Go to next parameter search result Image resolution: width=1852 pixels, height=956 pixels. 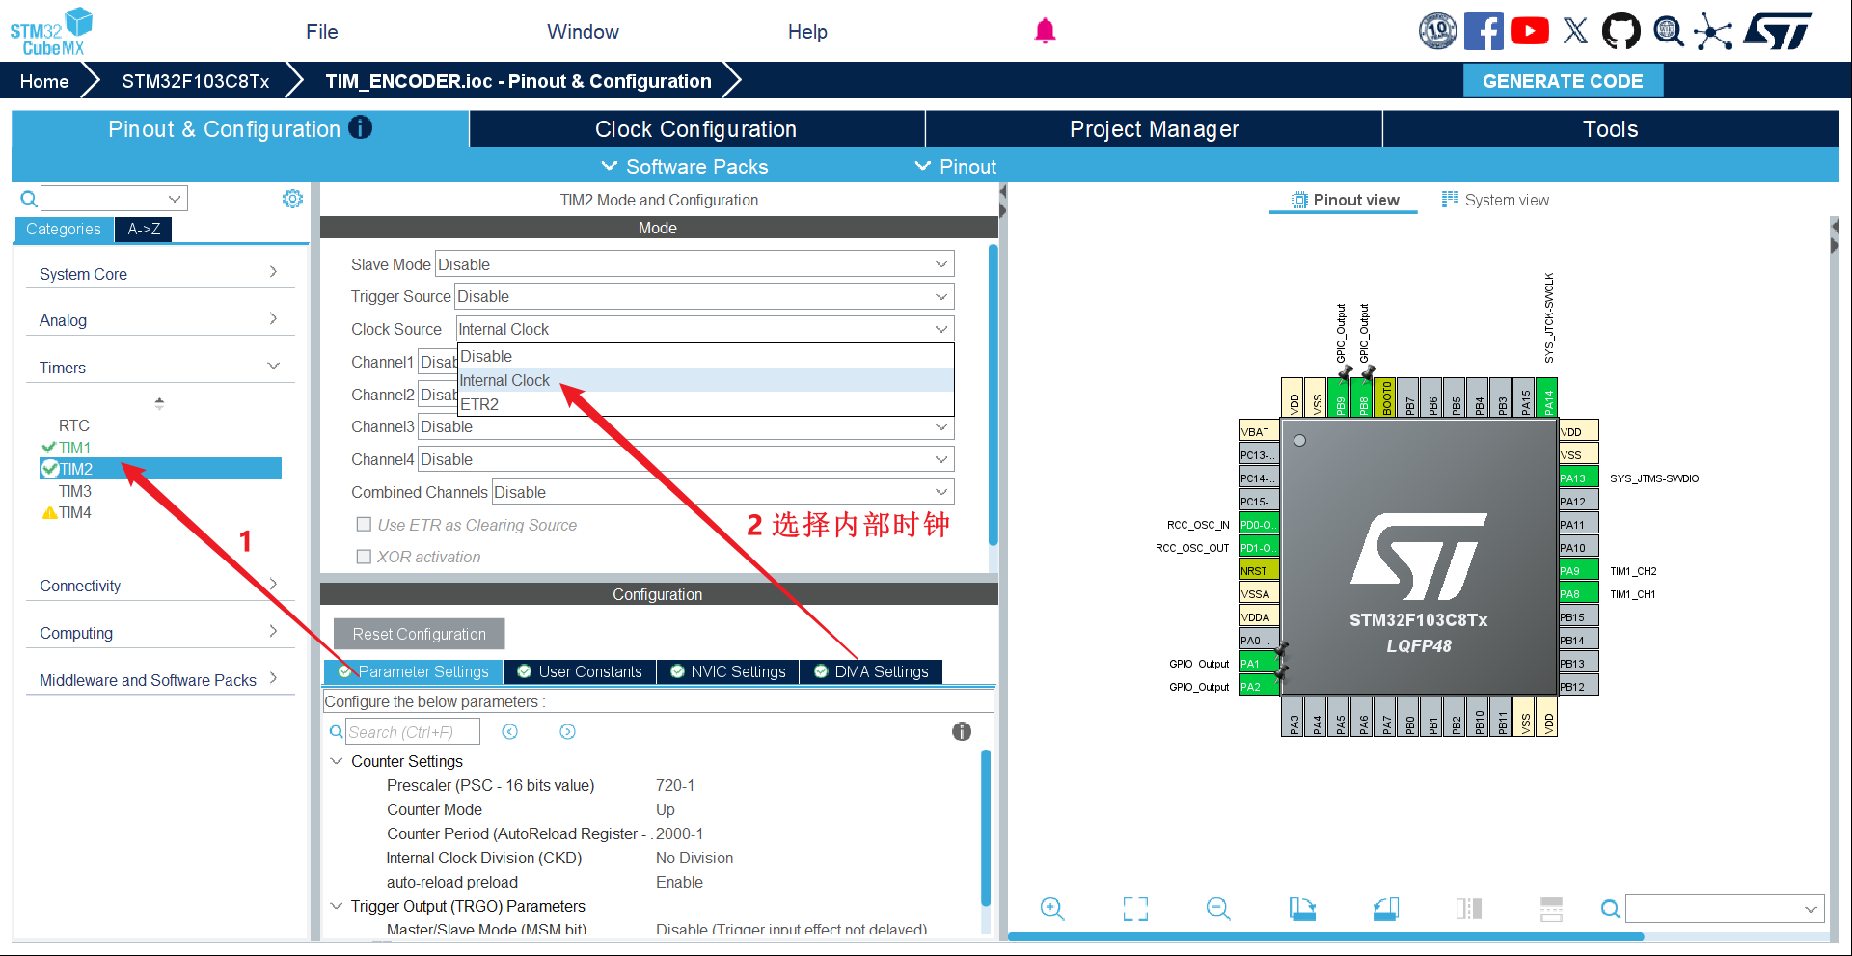point(568,732)
